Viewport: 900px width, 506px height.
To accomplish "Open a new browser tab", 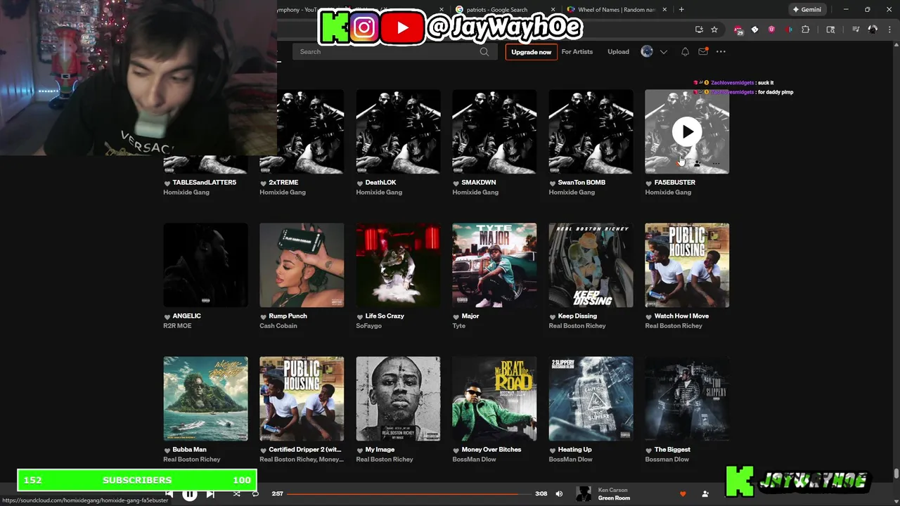I will pyautogui.click(x=681, y=9).
